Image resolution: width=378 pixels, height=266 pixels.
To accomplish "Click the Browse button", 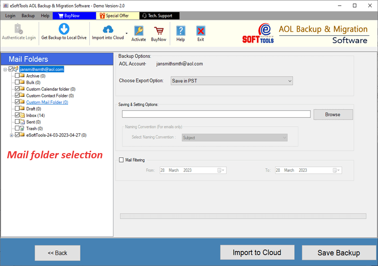I will point(333,114).
